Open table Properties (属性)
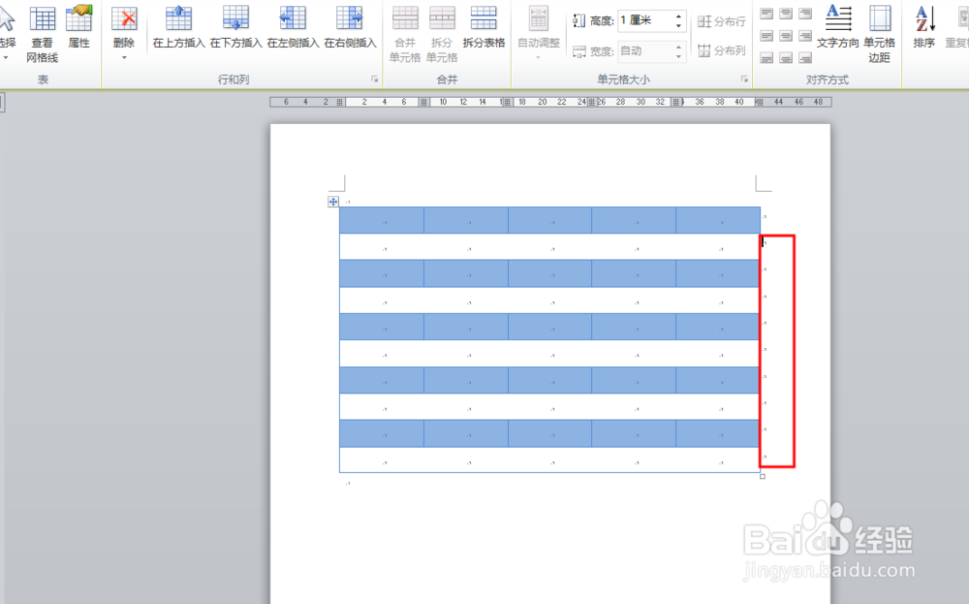This screenshot has width=969, height=604. (78, 27)
